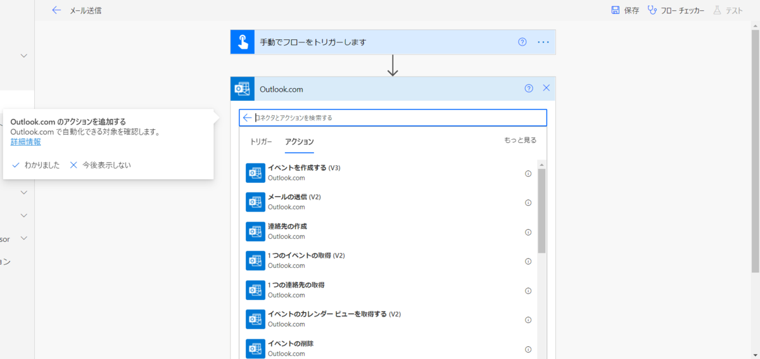
Task: Select メールの送信 (V2) action
Action: tap(388, 202)
